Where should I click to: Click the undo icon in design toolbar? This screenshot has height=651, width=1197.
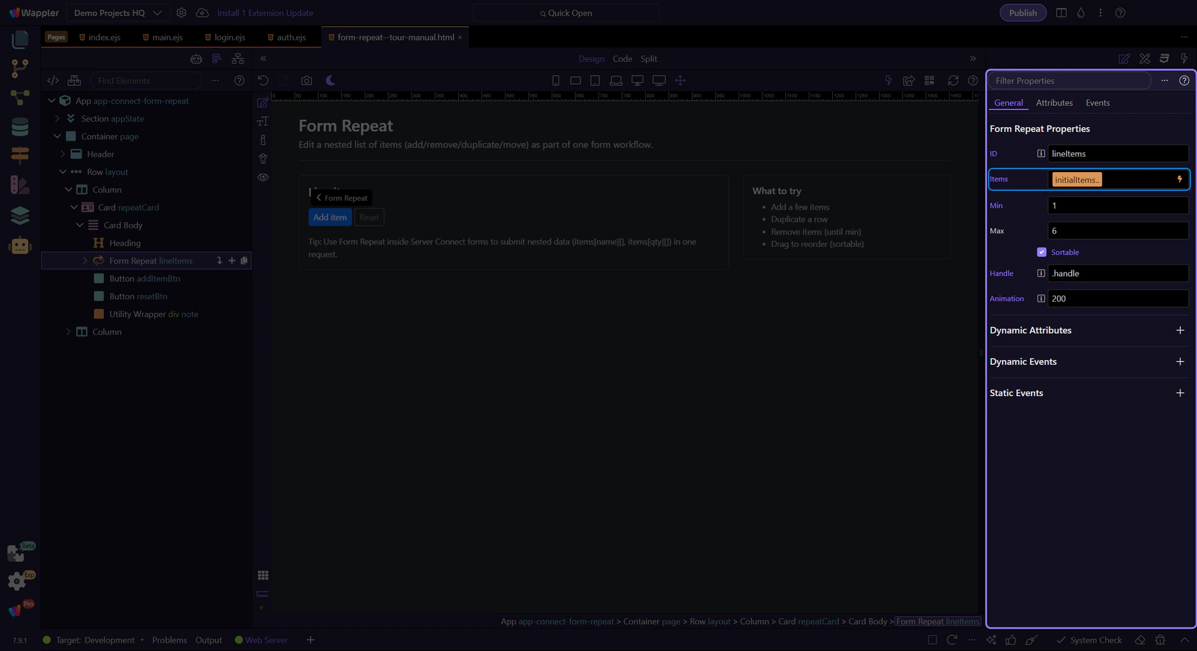pyautogui.click(x=263, y=80)
